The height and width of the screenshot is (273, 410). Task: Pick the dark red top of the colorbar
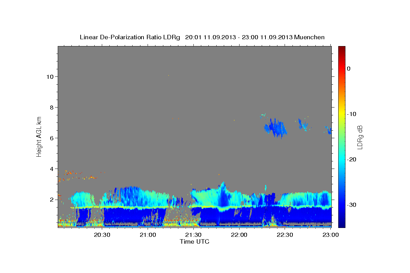pos(342,49)
